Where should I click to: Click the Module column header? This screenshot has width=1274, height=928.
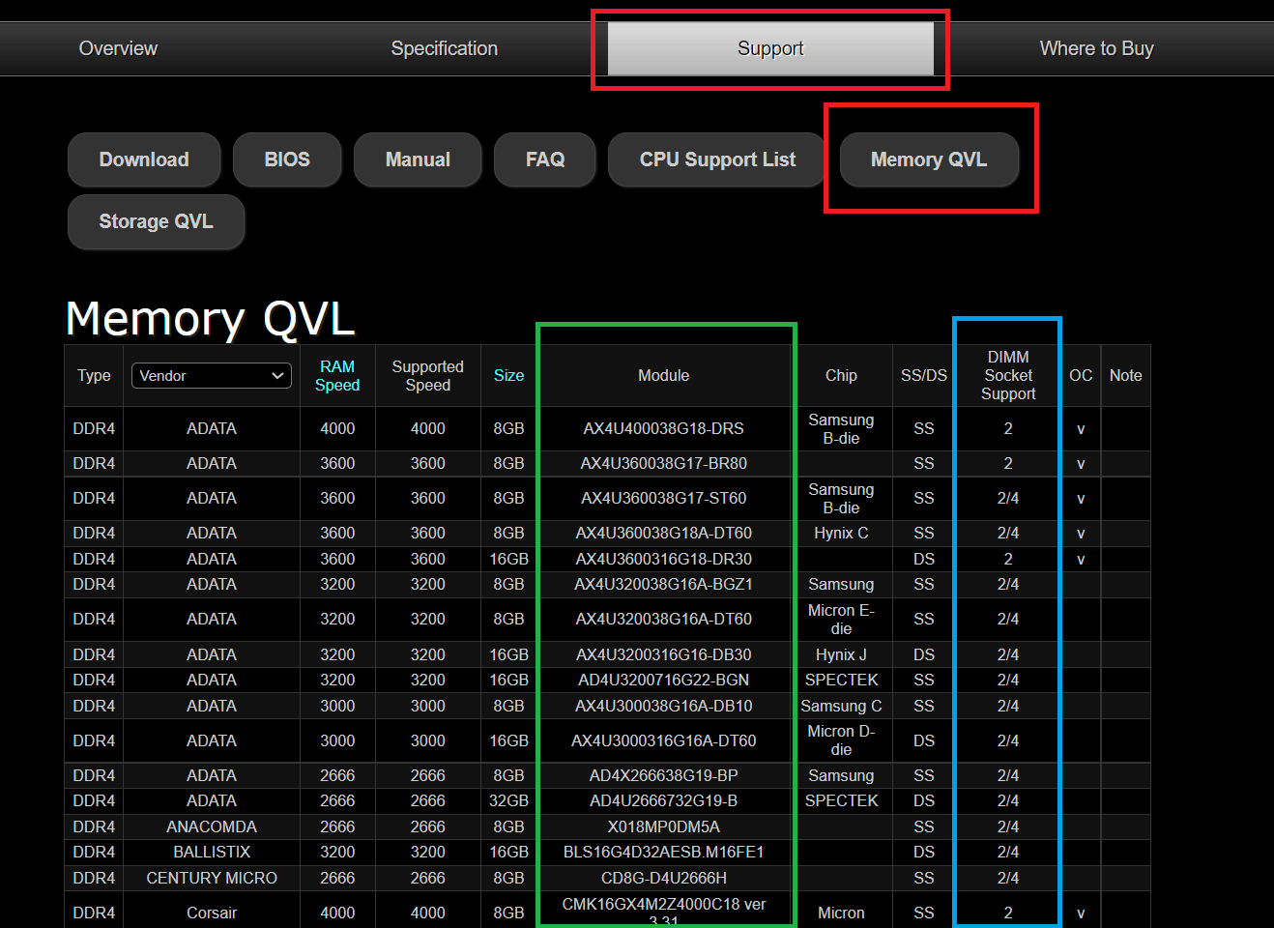663,375
